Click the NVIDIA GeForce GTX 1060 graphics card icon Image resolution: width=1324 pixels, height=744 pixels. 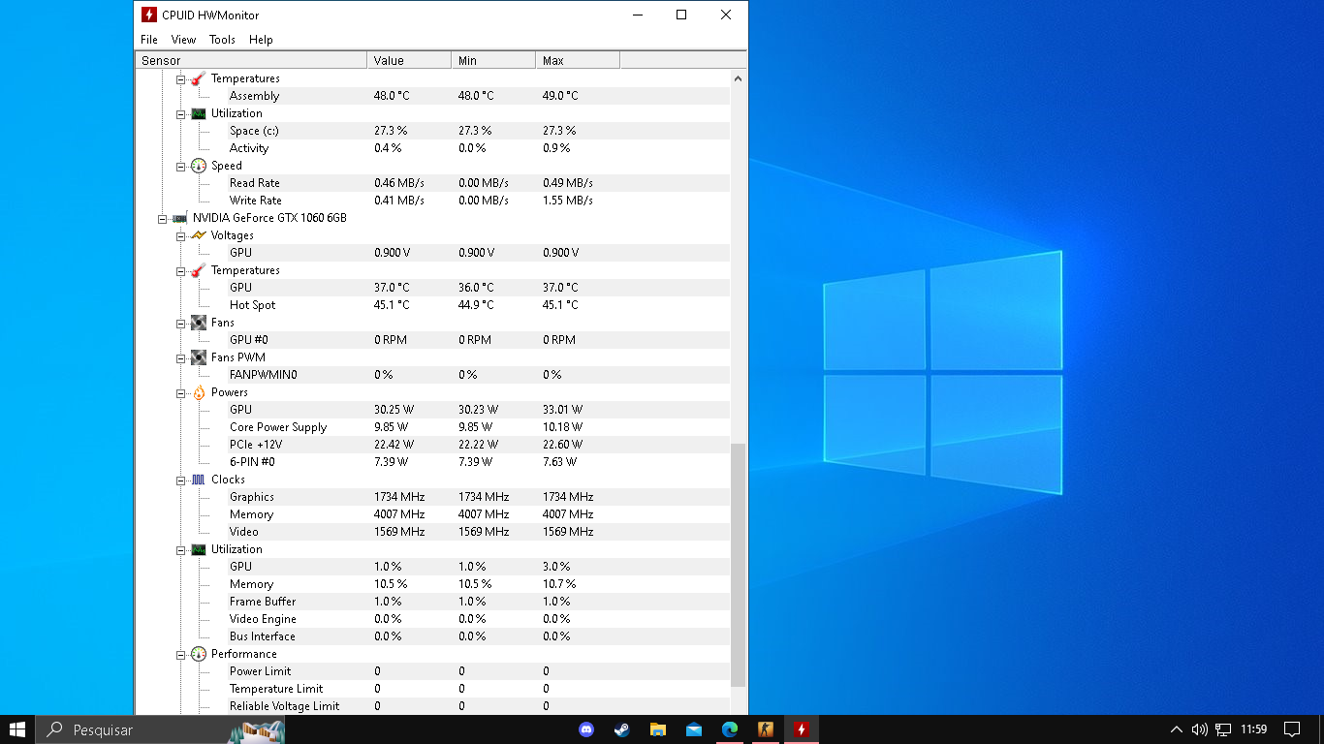point(180,218)
